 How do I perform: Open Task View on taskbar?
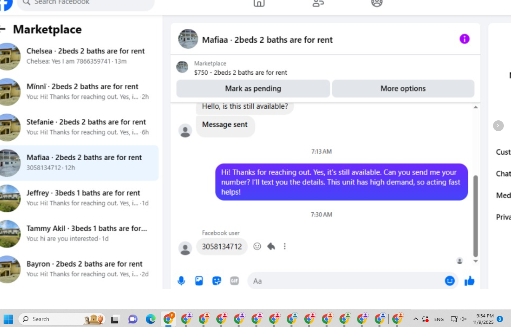click(115, 319)
